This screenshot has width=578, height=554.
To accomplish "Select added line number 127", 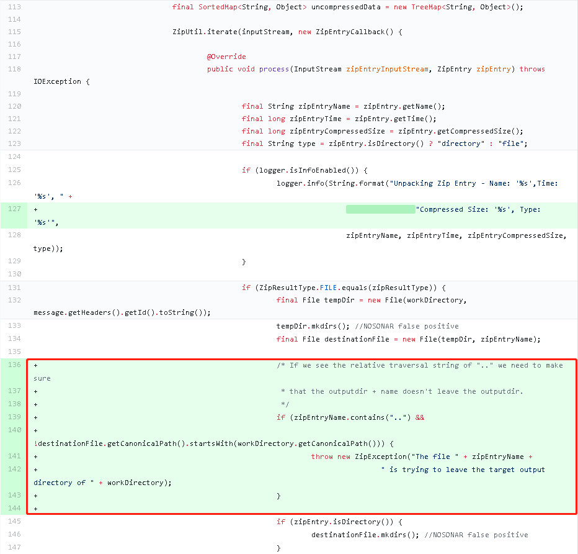I will (14, 209).
